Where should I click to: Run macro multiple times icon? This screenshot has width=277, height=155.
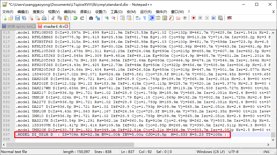[x=213, y=18]
